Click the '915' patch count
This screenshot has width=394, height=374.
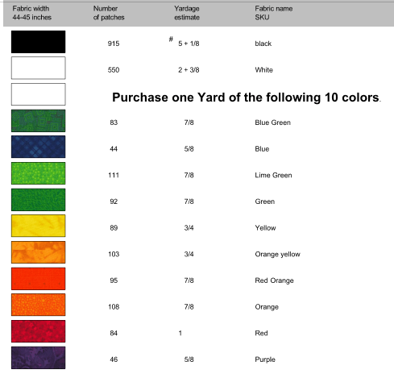114,44
